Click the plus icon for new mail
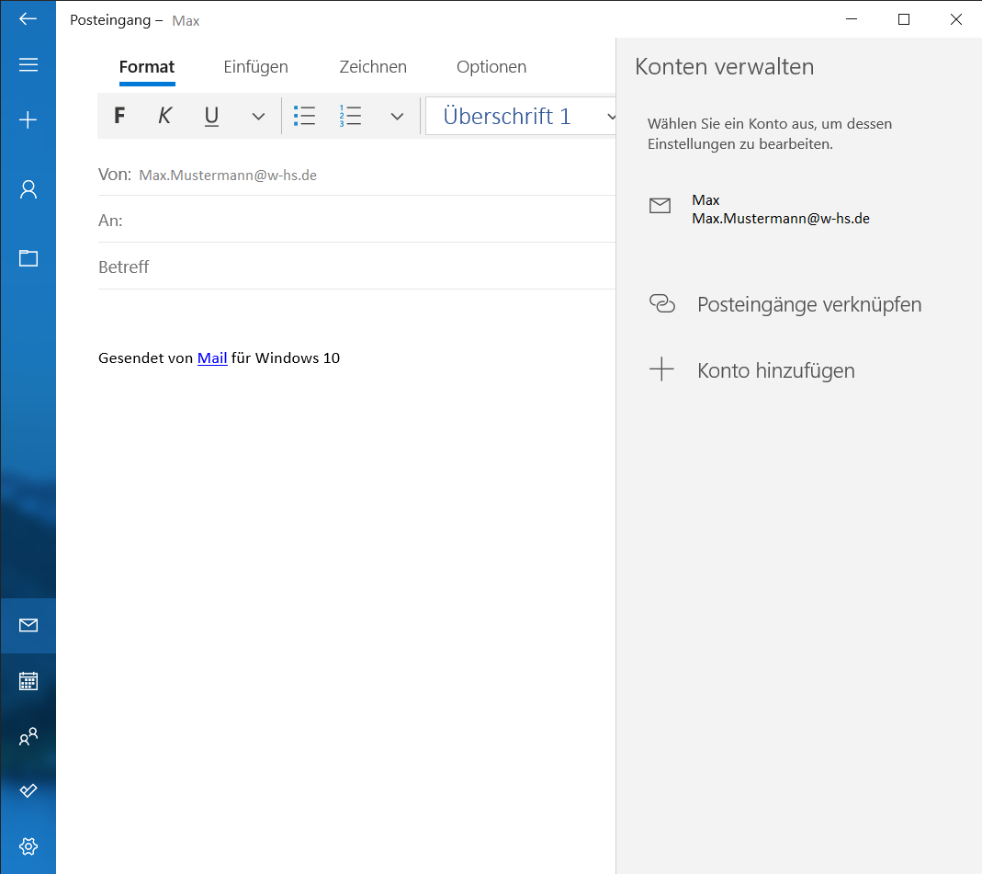Viewport: 982px width, 874px height. tap(28, 119)
